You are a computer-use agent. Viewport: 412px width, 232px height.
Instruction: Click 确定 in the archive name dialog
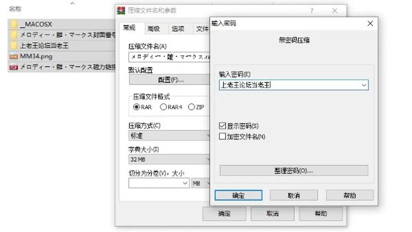tap(224, 214)
